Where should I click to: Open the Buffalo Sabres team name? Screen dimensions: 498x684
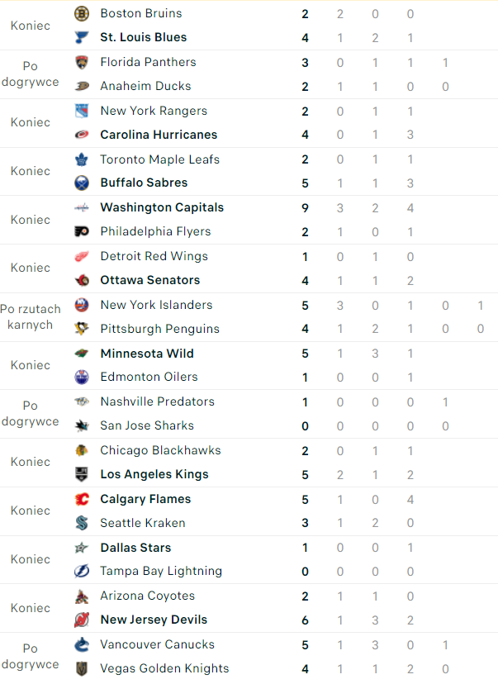click(x=144, y=183)
